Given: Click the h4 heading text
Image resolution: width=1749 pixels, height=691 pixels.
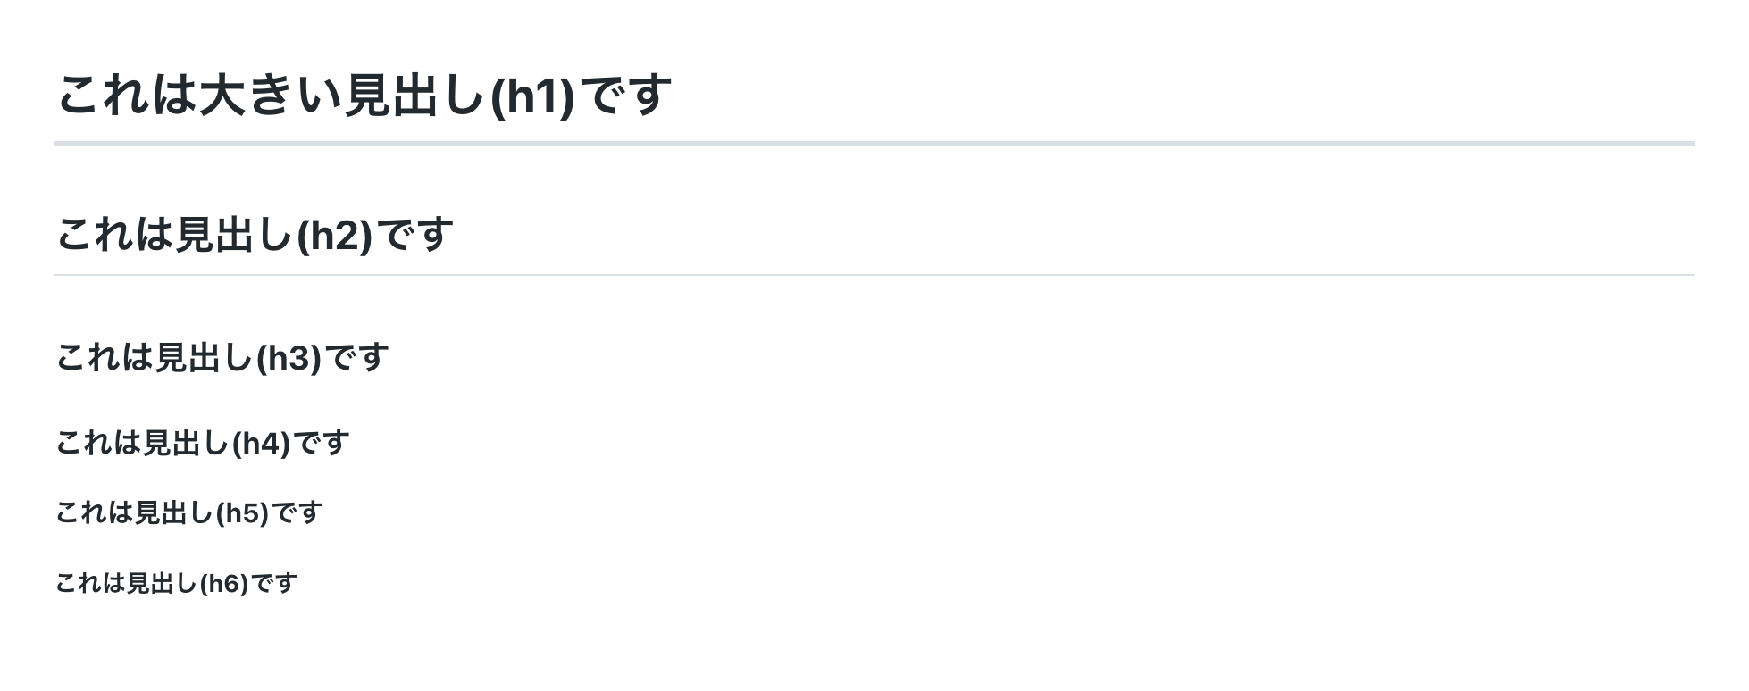Looking at the screenshot, I should point(202,443).
